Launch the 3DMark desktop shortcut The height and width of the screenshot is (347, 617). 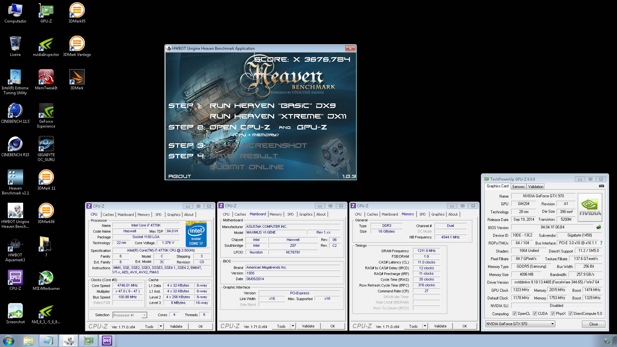coord(77,80)
